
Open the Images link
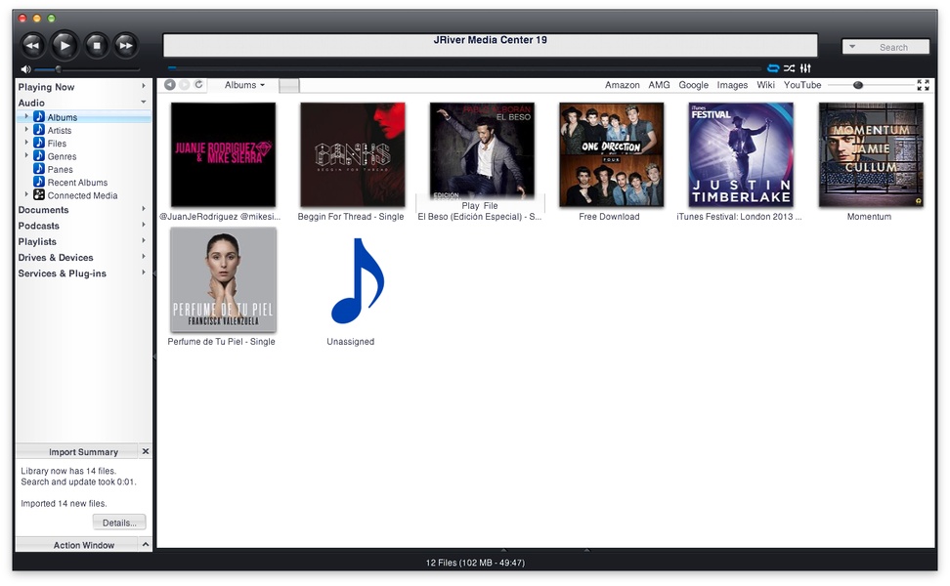[x=732, y=85]
